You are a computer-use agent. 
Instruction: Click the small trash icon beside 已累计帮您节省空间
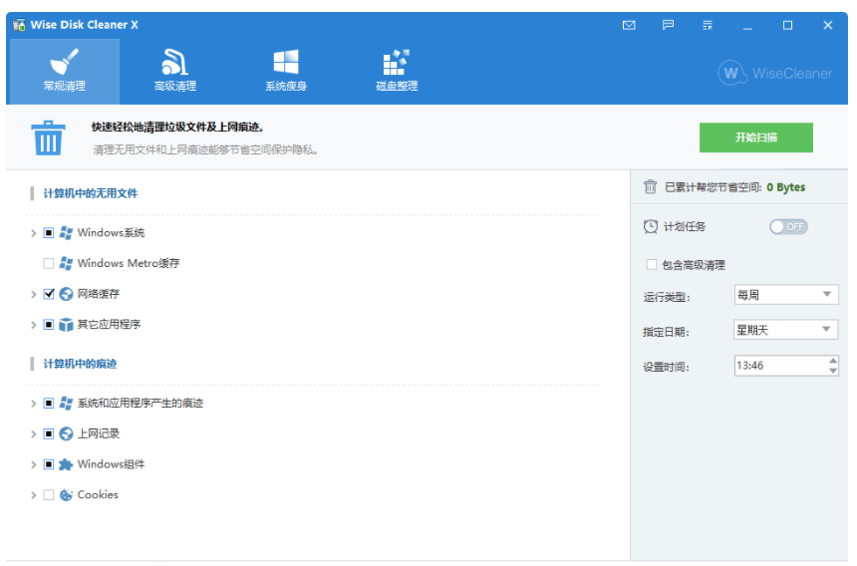[x=650, y=187]
